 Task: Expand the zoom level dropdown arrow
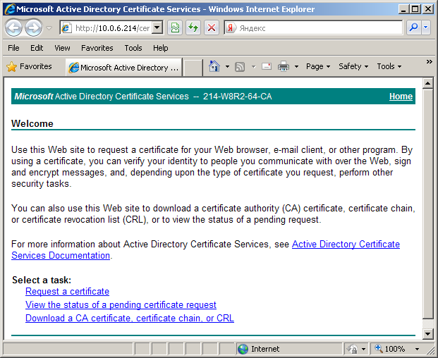(x=417, y=349)
